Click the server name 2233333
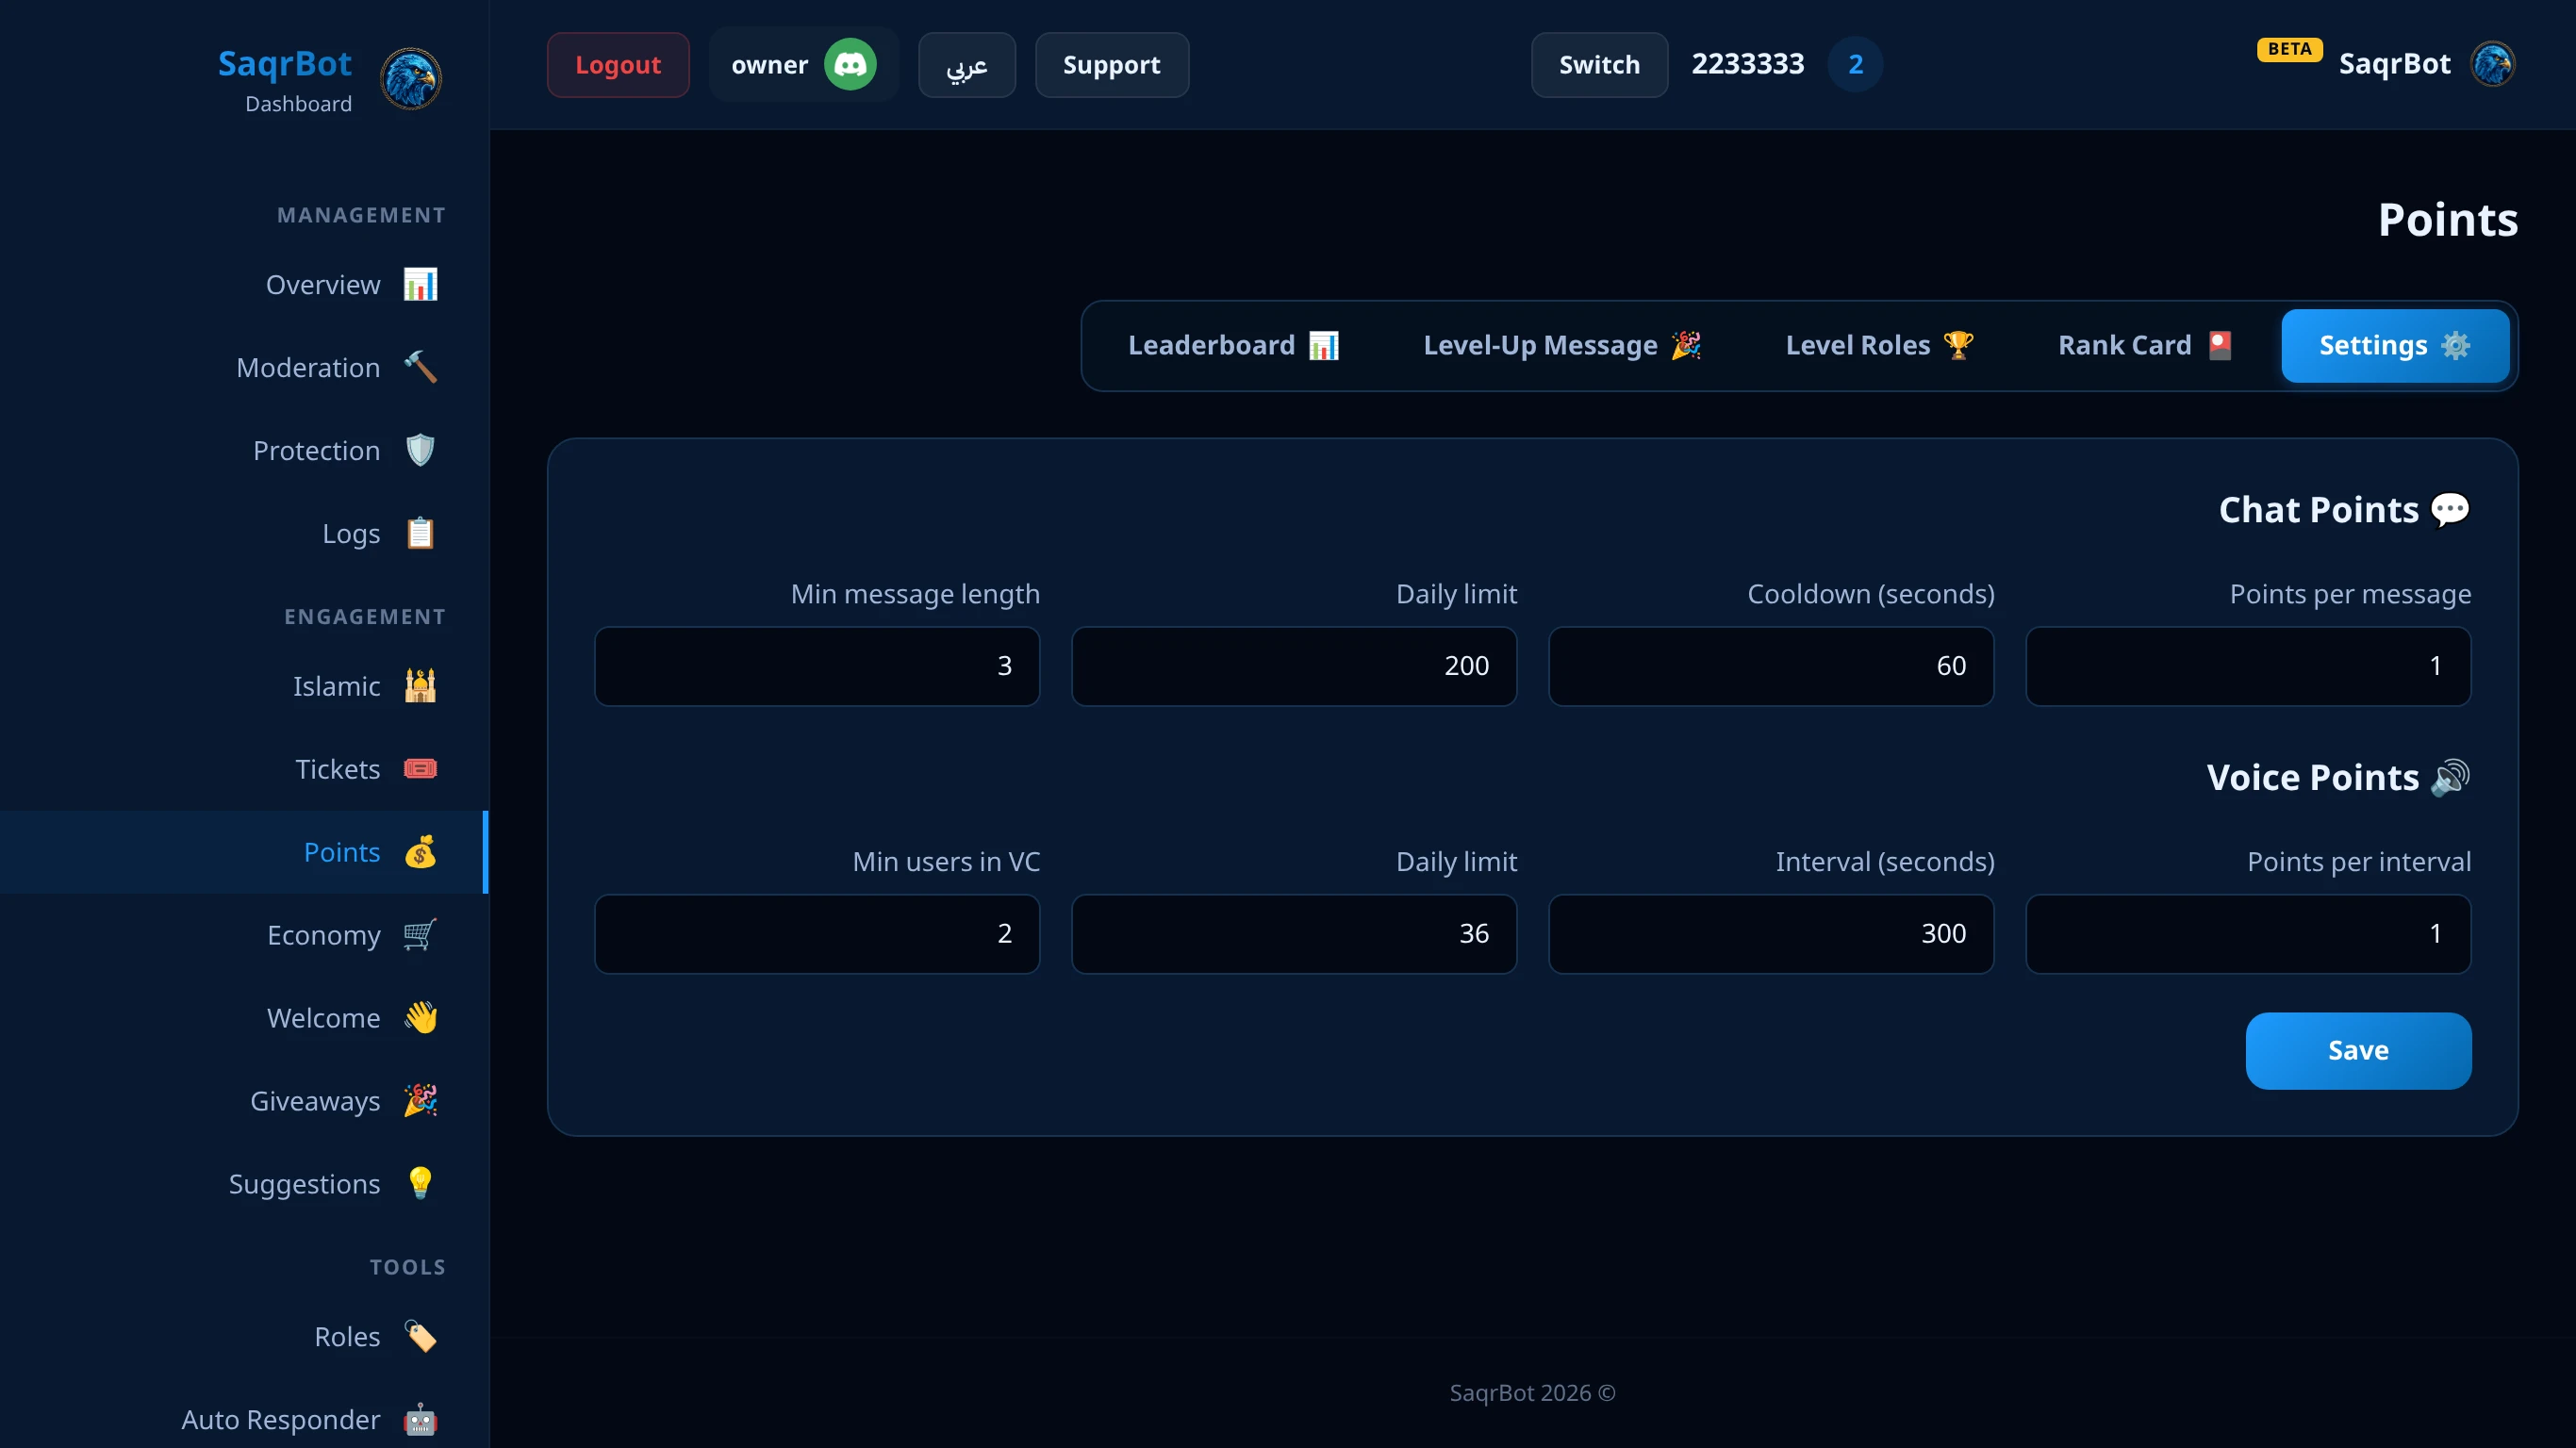 [x=1748, y=65]
